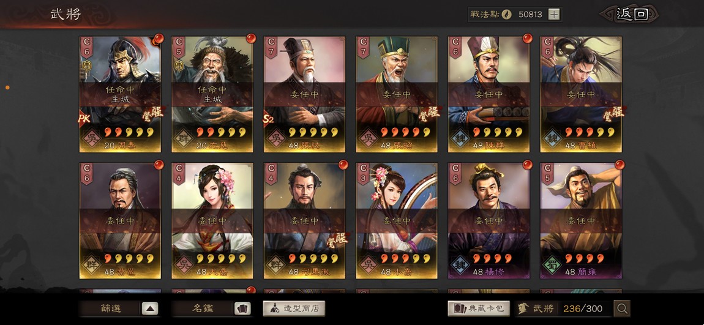
Task: Open the 典藏卡包 card pack
Action: point(479,308)
